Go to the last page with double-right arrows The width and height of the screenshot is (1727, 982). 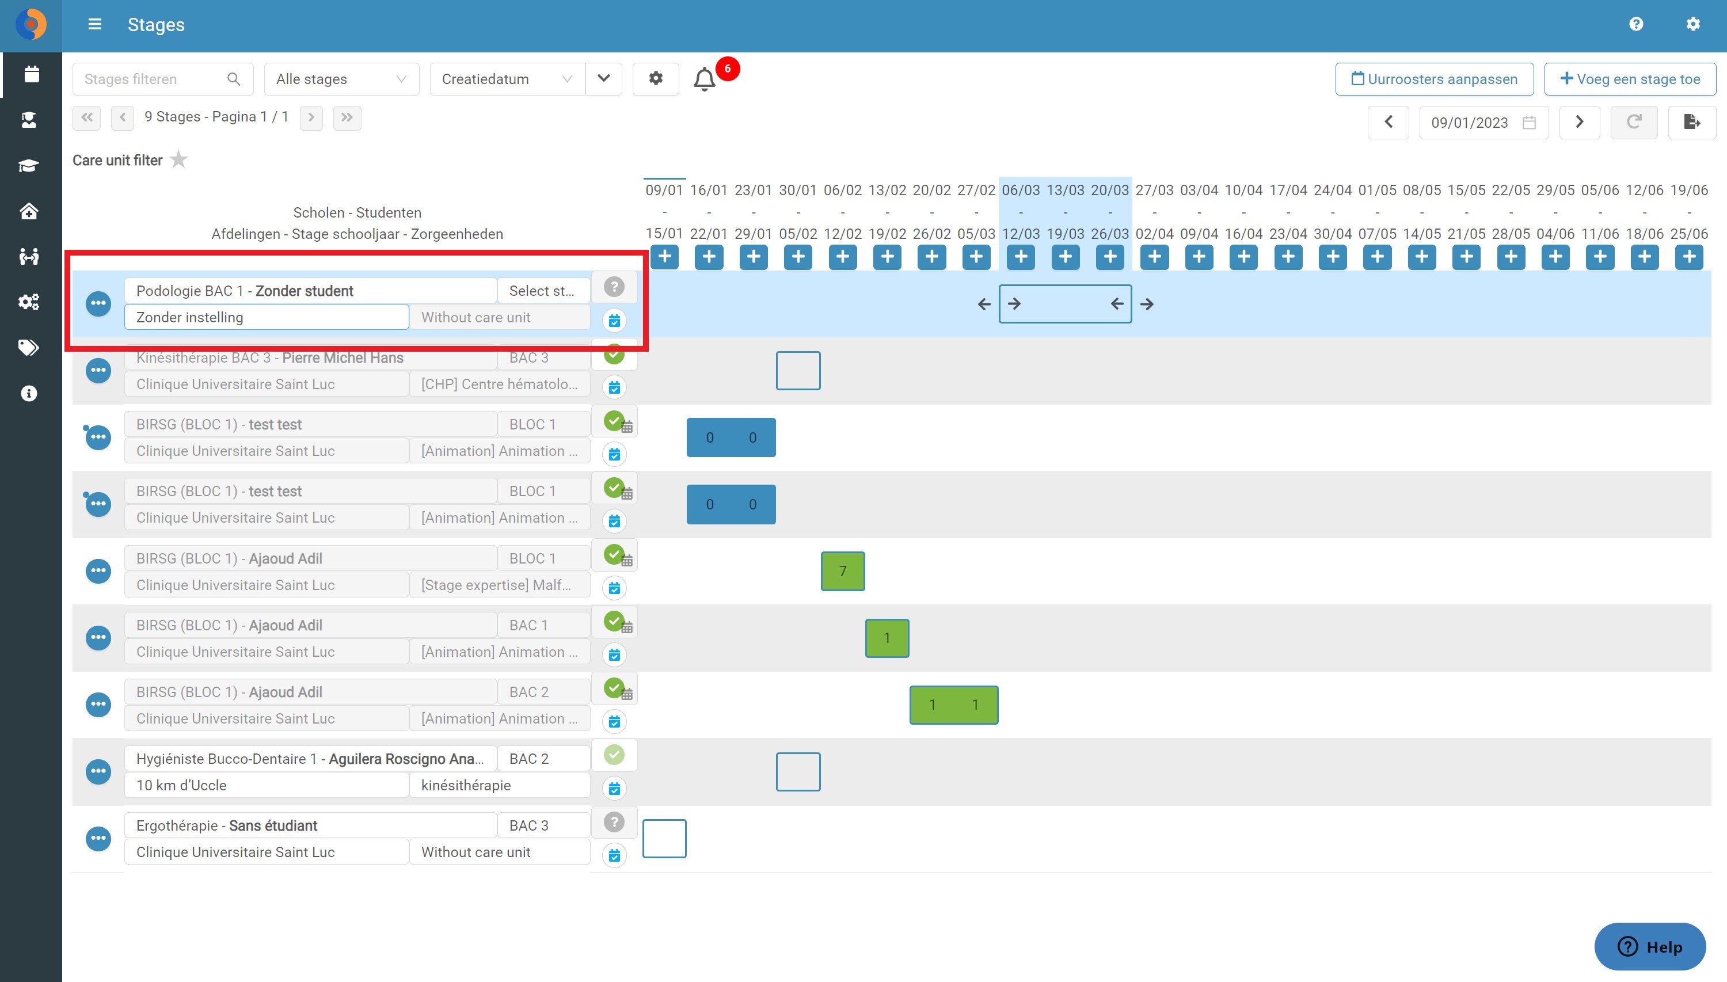pyautogui.click(x=347, y=117)
